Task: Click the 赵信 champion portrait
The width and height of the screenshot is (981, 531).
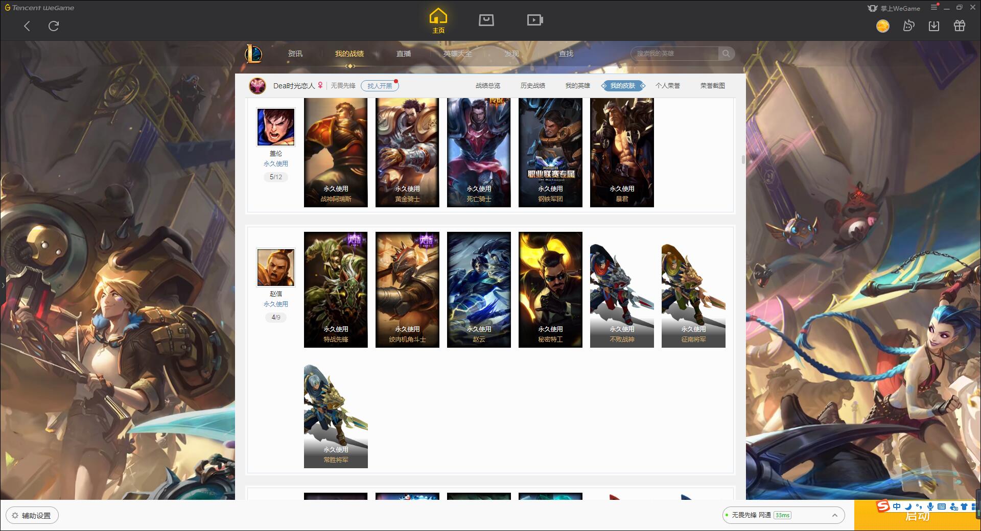Action: coord(276,268)
